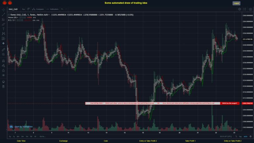Click the 'Coin' column header

(106, 141)
